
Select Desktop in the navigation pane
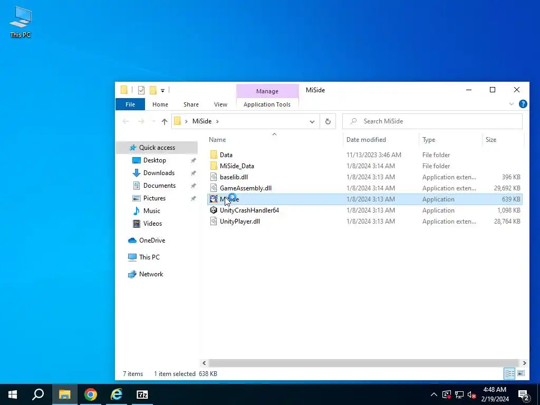point(155,160)
